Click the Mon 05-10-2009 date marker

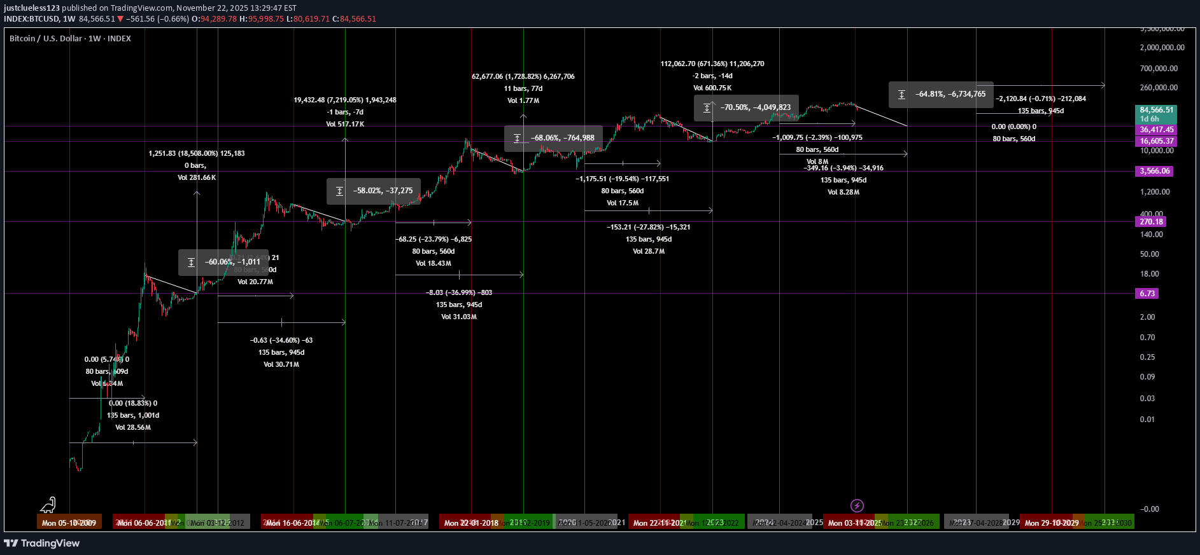click(69, 523)
